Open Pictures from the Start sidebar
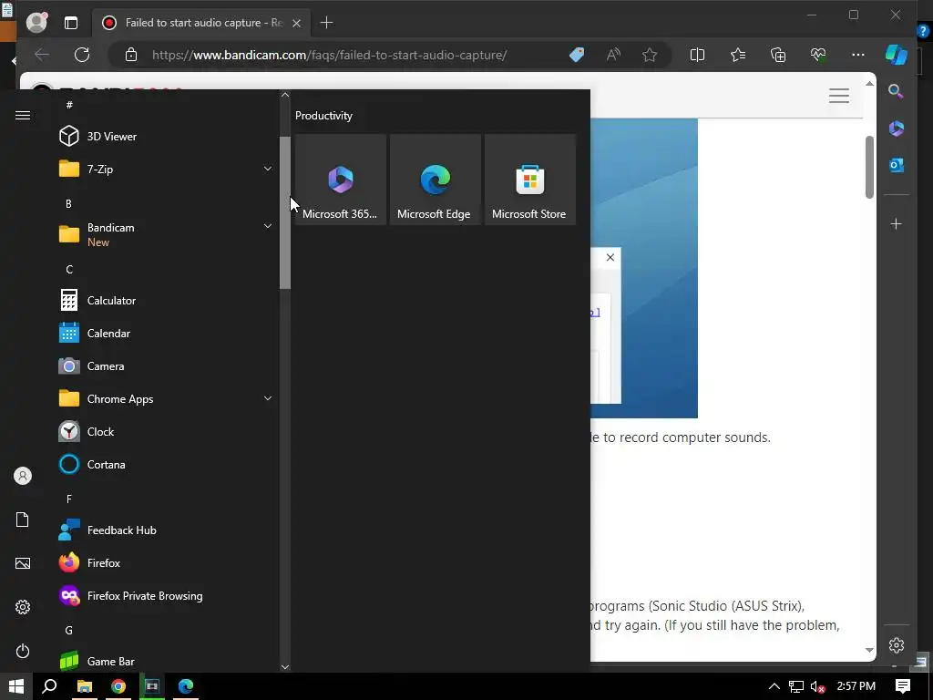 (23, 563)
